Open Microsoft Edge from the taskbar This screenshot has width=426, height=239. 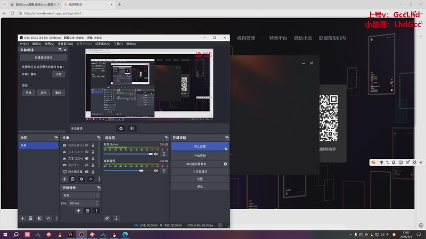125,234
